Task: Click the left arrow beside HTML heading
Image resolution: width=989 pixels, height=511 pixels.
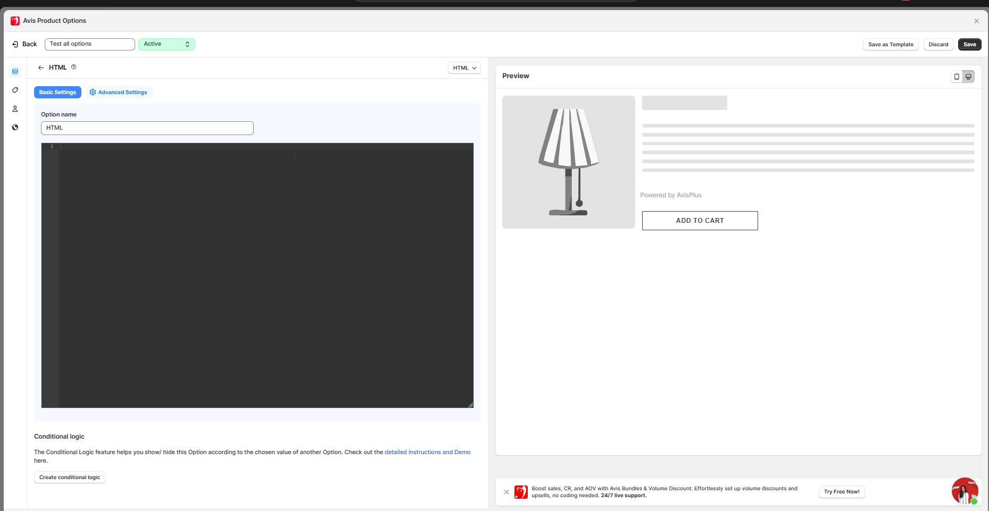Action: [41, 68]
